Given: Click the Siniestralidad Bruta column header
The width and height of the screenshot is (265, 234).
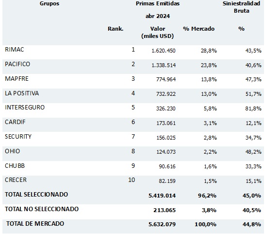Looking at the screenshot, I should click(241, 7).
